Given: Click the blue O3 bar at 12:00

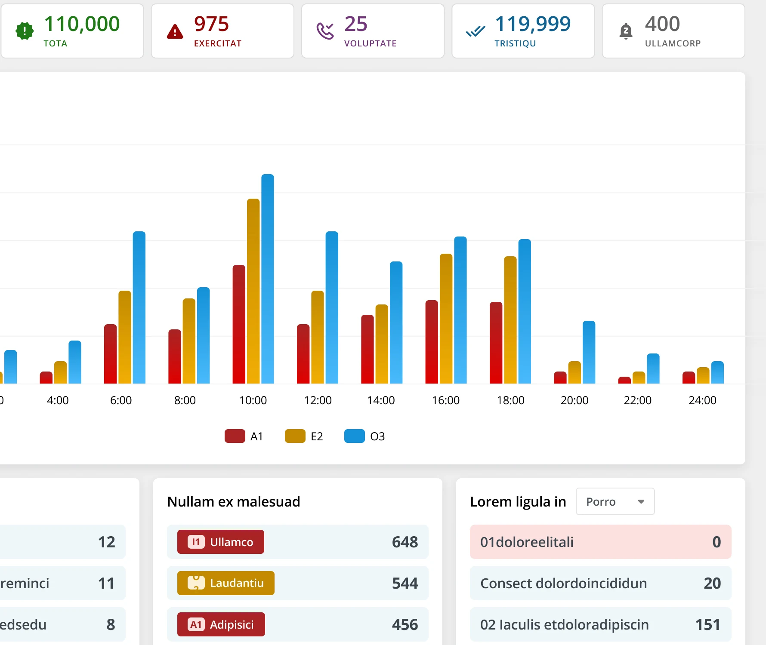Looking at the screenshot, I should tap(332, 307).
